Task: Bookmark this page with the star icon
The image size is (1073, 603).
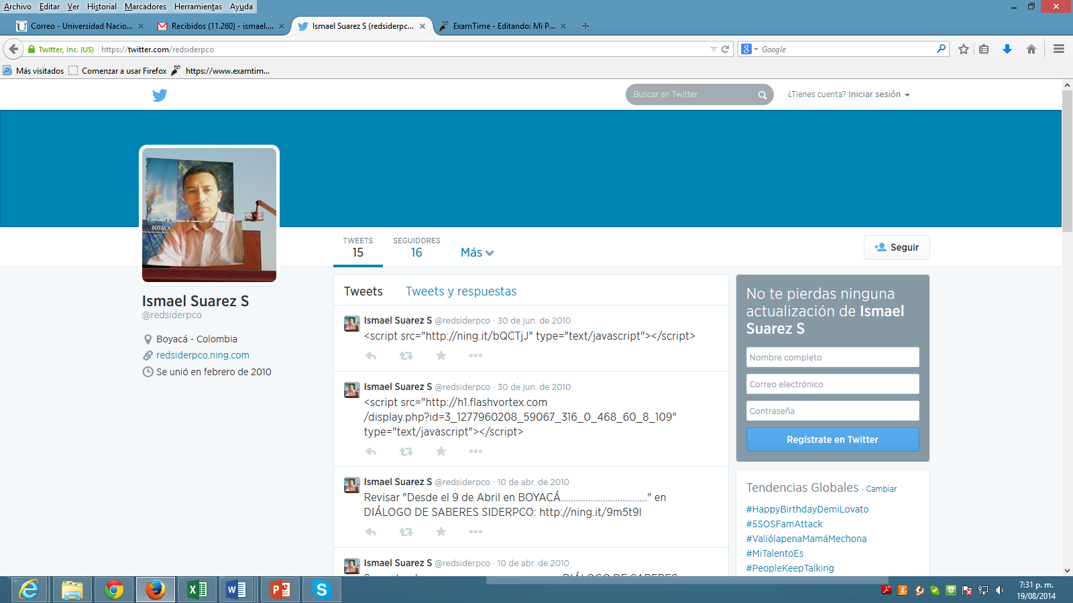Action: [x=964, y=49]
